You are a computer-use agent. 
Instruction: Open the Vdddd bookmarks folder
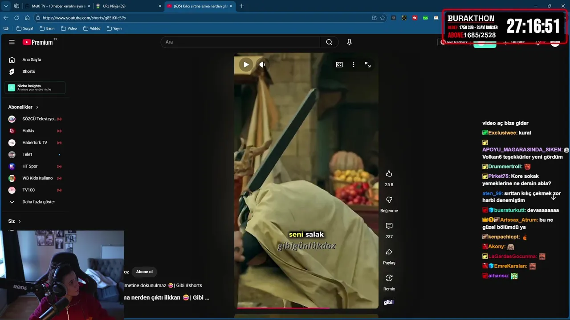pos(92,28)
